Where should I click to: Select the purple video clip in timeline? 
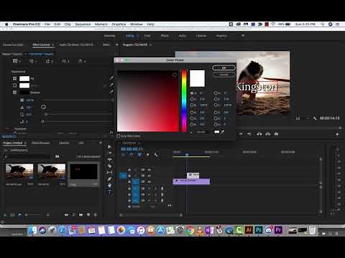(x=191, y=181)
